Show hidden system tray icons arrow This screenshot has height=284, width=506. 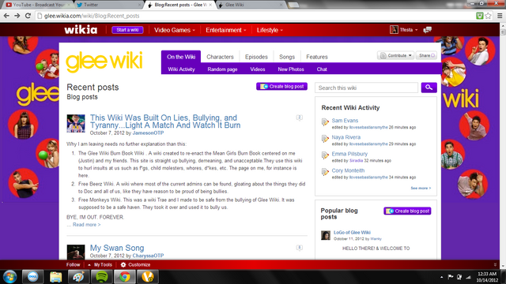[441, 277]
